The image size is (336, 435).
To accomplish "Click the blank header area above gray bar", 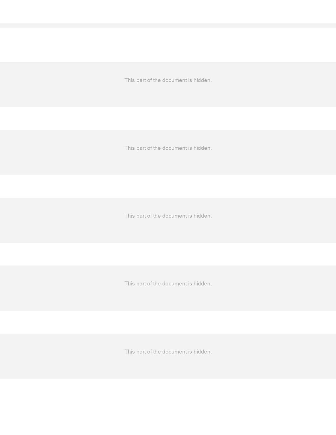I will tap(168, 12).
